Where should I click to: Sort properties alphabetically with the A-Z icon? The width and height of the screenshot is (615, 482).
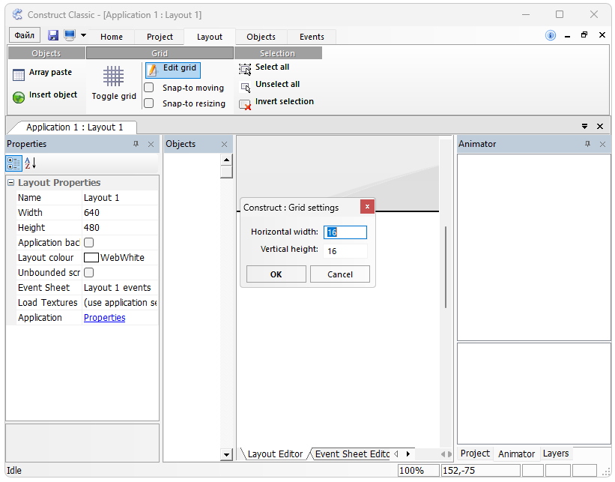[x=30, y=163]
